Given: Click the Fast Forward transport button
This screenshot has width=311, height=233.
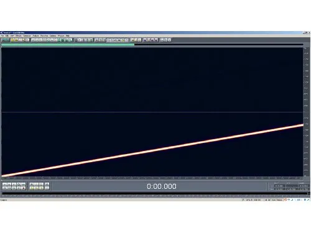Looking at the screenshot, I should 14,188.
